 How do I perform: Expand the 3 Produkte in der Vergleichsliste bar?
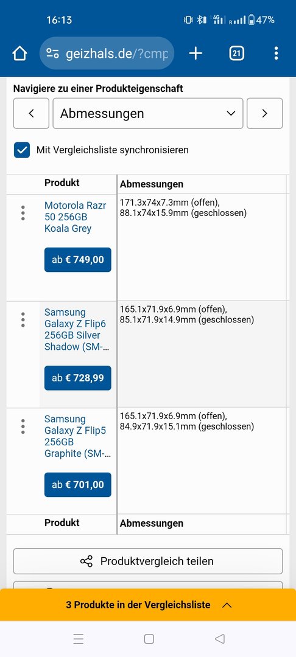point(148,605)
